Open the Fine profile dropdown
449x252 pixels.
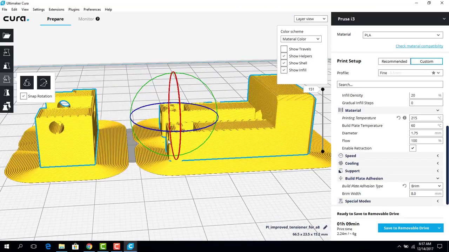point(410,73)
